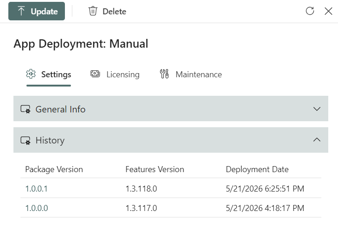The width and height of the screenshot is (338, 248).
Task: Select features version 1.3.117.0 cell
Action: (x=141, y=208)
